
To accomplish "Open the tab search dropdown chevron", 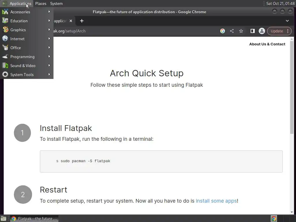I will point(287,21).
